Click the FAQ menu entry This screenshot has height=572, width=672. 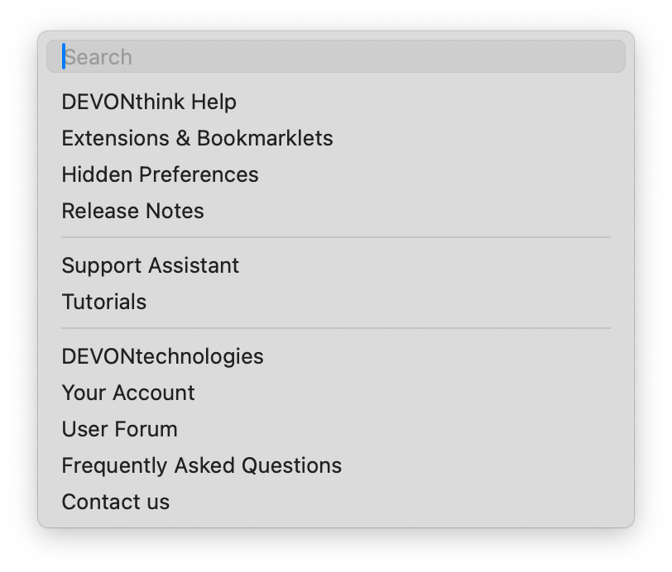201,465
